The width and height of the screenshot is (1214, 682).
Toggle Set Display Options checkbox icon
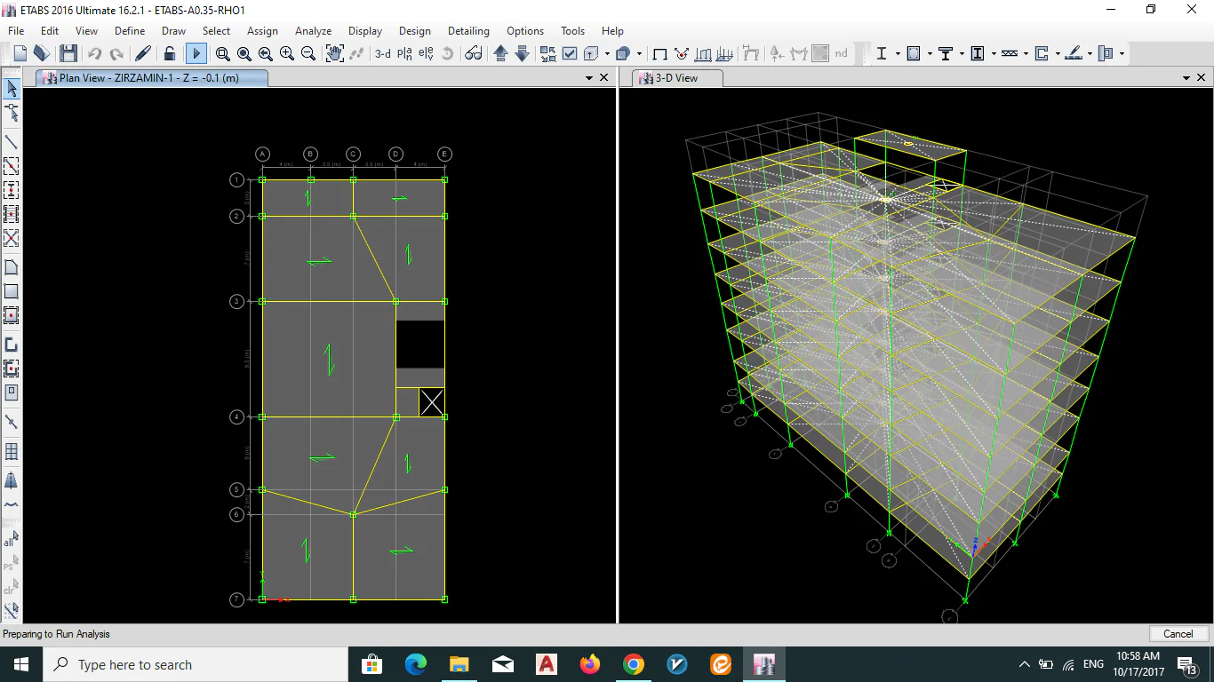coord(570,54)
